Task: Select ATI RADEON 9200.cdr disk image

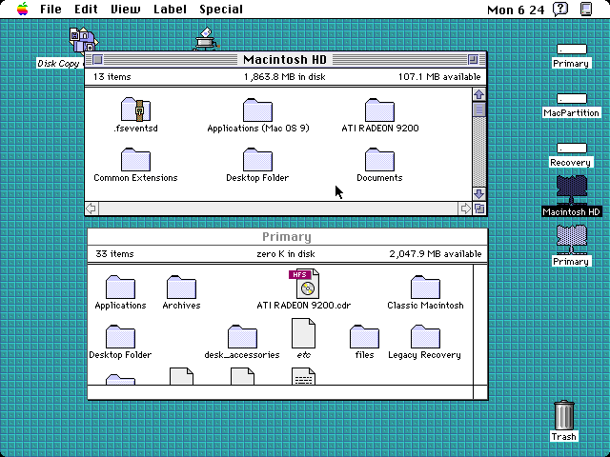Action: coord(304,284)
